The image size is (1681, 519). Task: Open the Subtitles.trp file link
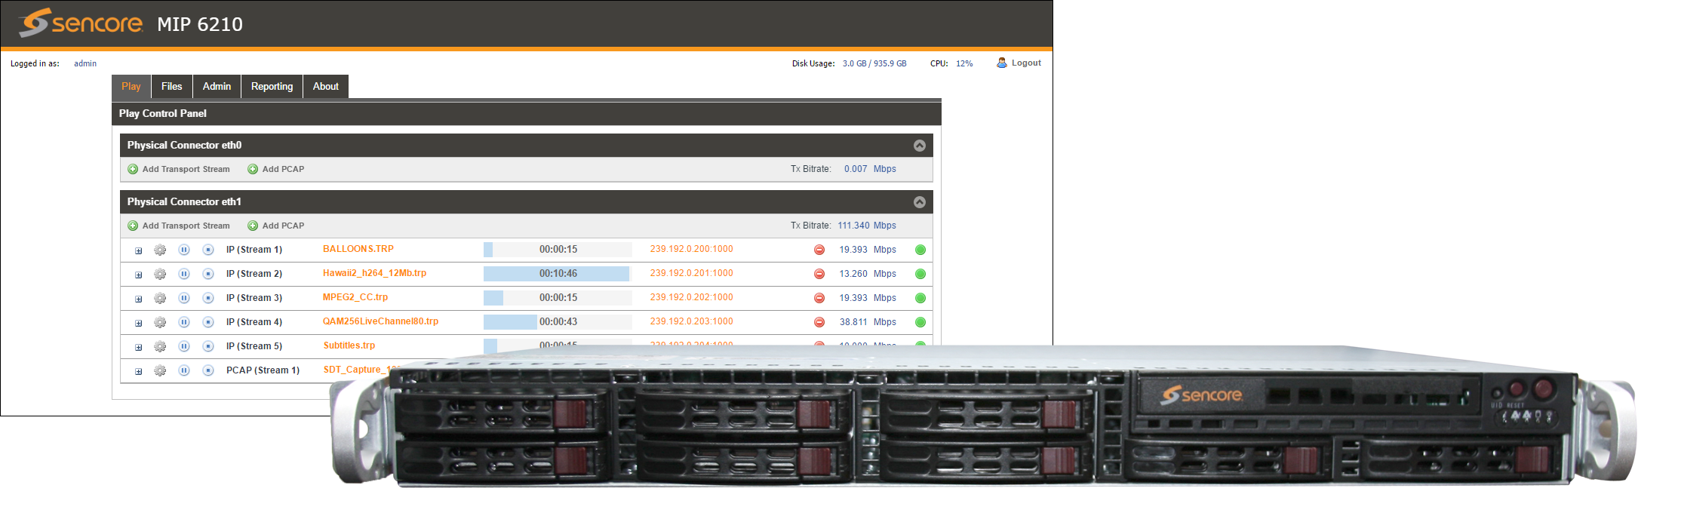tap(349, 345)
